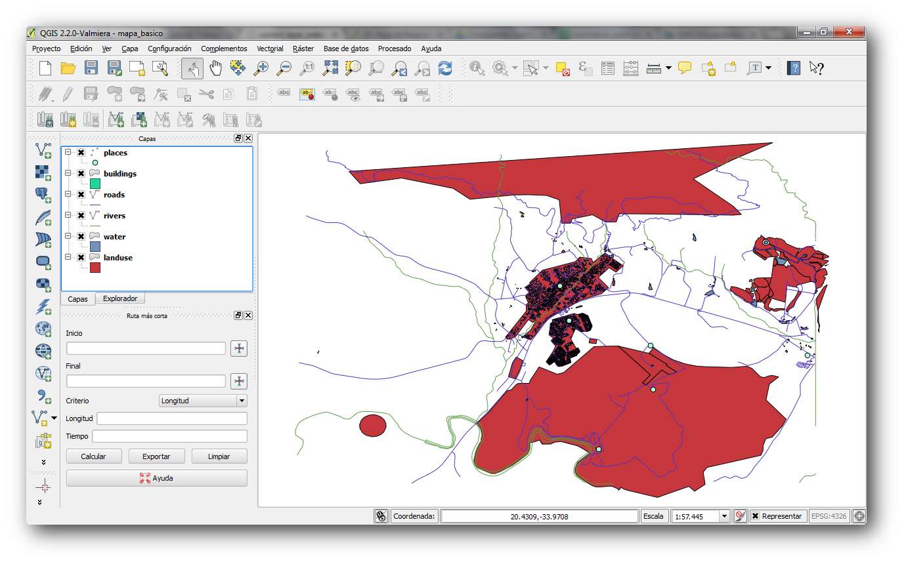
Task: Open the Help Contents book icon
Action: 794,68
